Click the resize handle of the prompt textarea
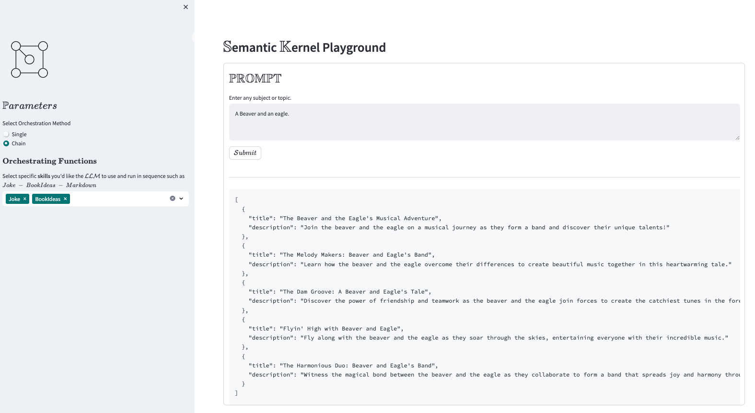755x413 pixels. pyautogui.click(x=737, y=138)
